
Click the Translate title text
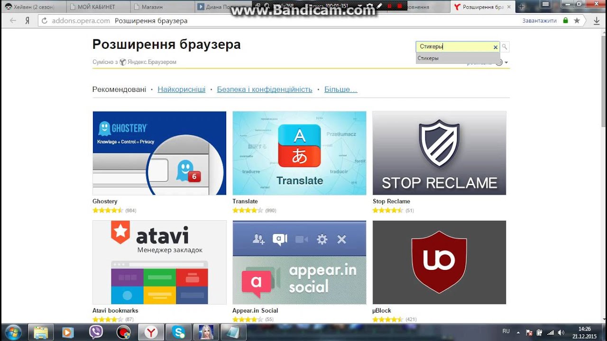245,201
